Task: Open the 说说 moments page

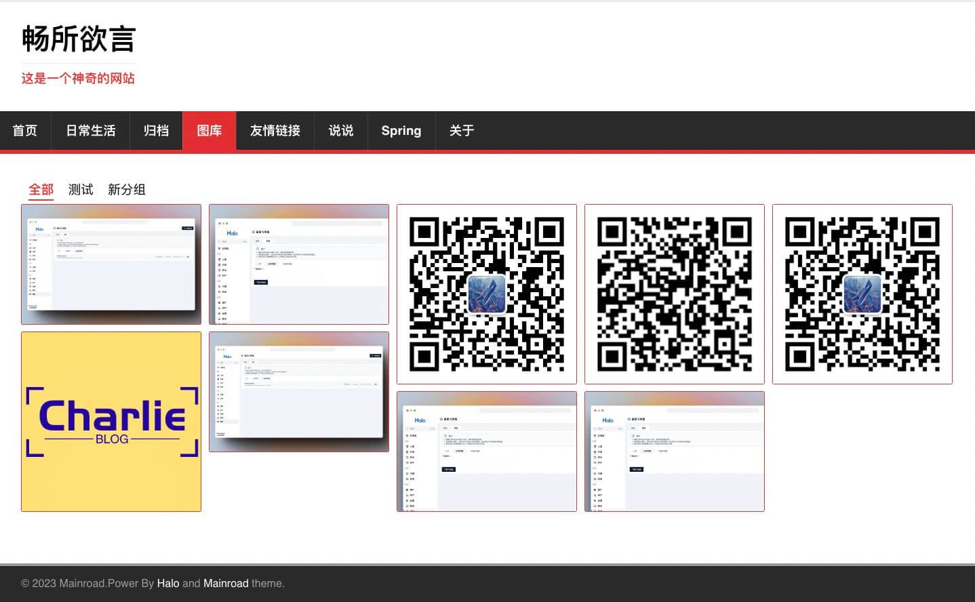Action: click(x=340, y=131)
